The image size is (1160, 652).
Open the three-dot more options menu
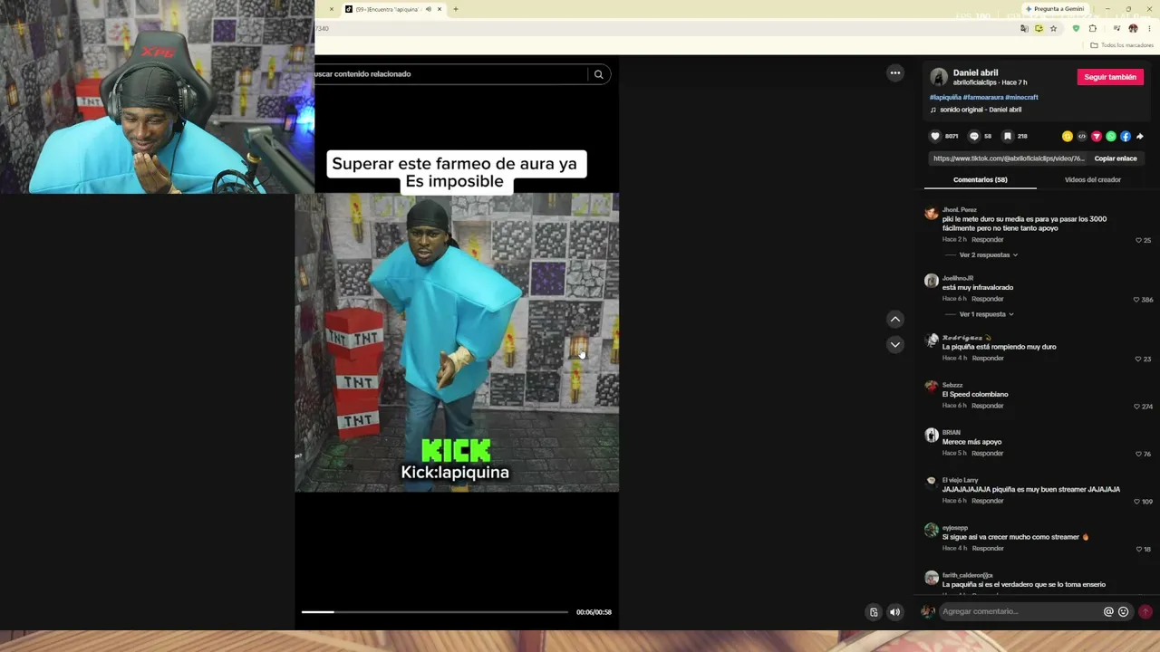tap(895, 73)
